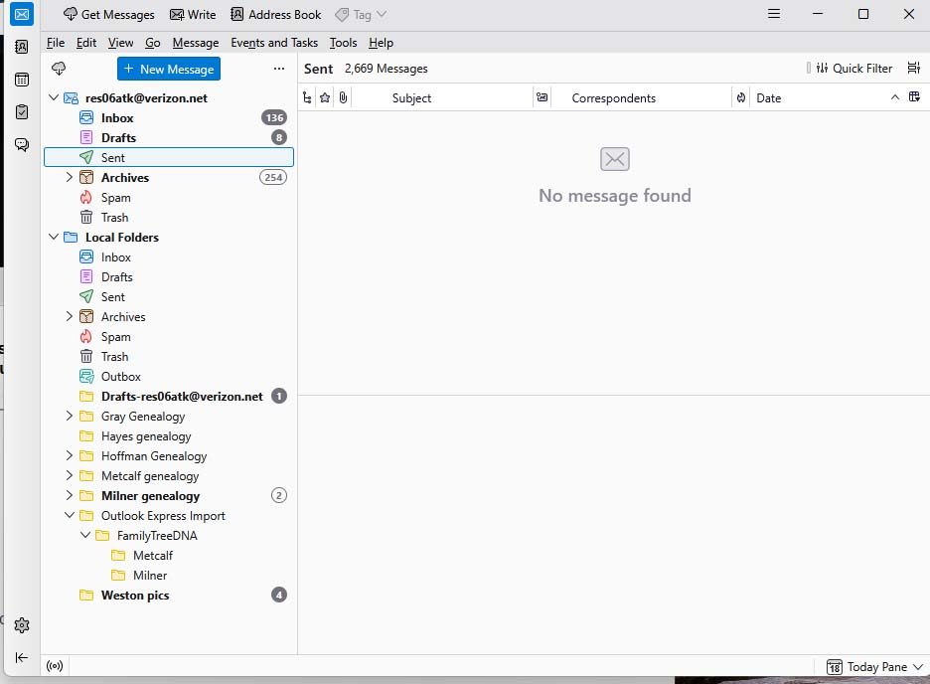930x684 pixels.
Task: Toggle threaded view column header
Action: coord(307,97)
